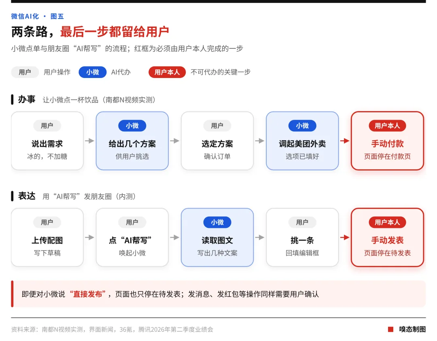Click the legend text AI代办
The image size is (437, 341).
click(x=121, y=72)
